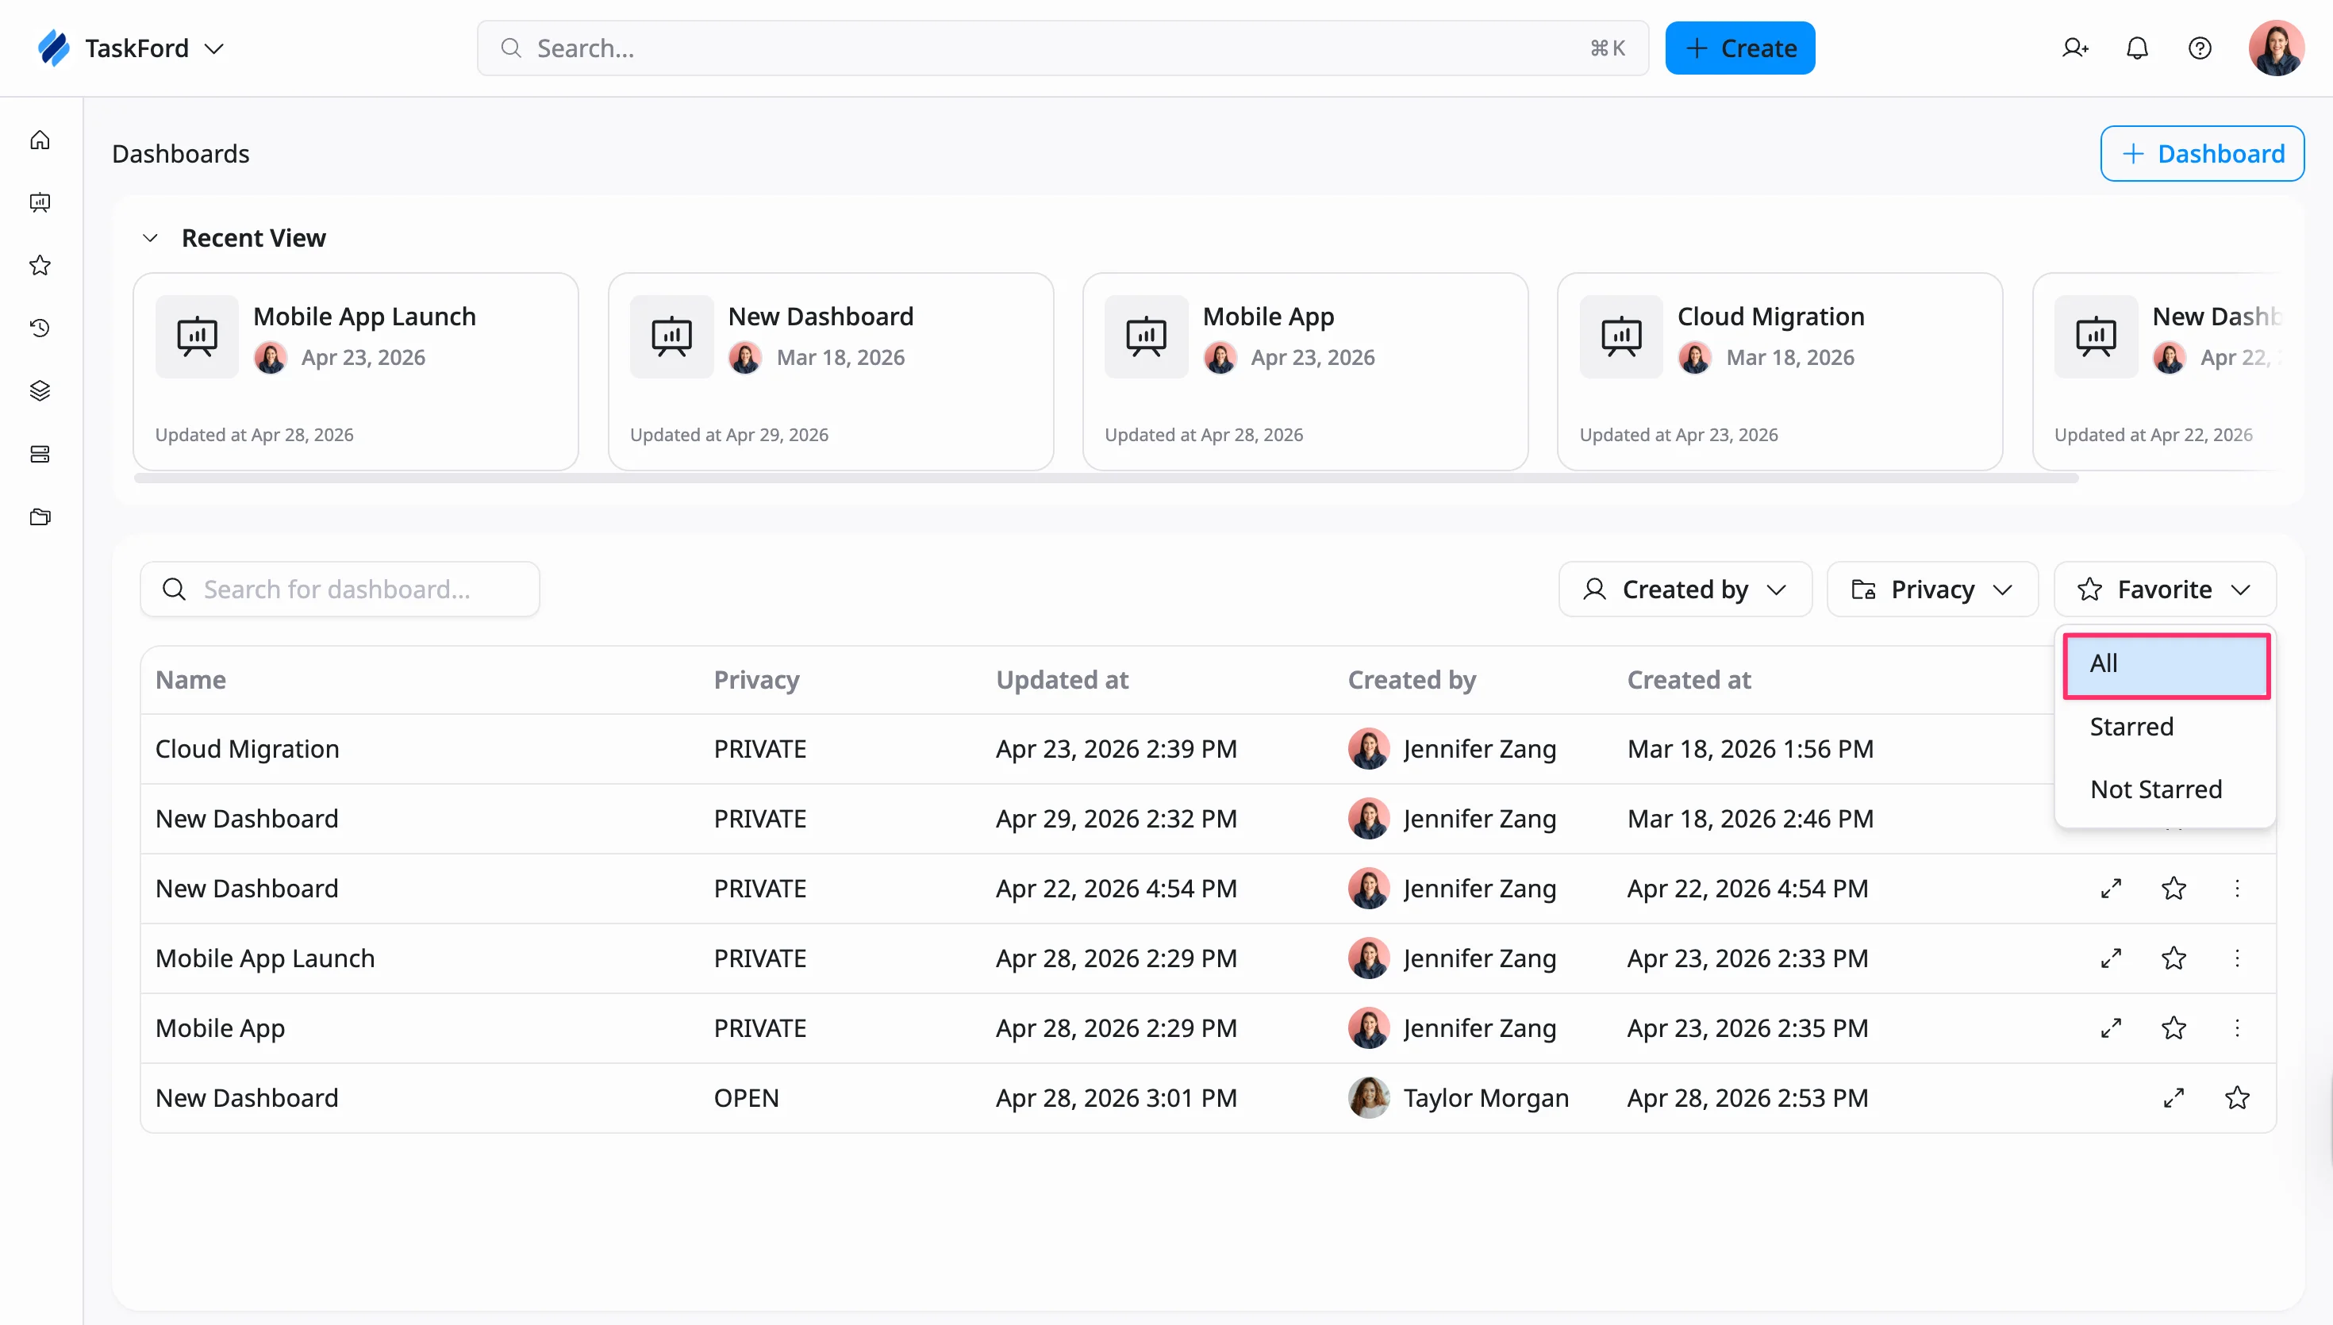Open the Dashboards presentation icon in the sidebar
Image resolution: width=2333 pixels, height=1325 pixels.
(40, 203)
